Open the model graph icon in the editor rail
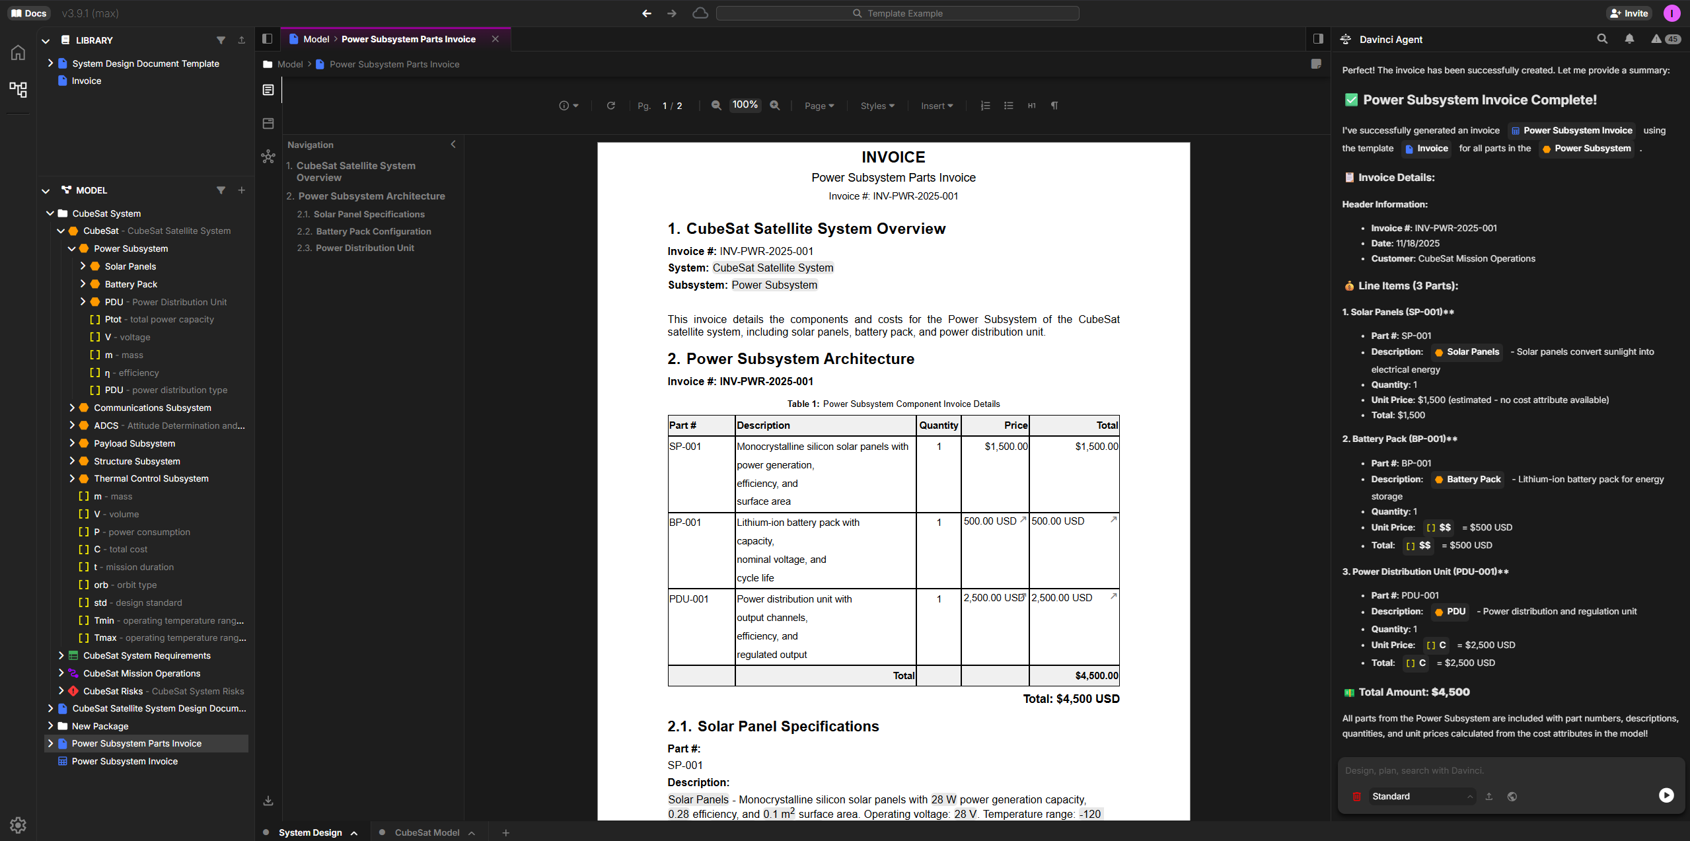This screenshot has height=841, width=1690. [x=268, y=157]
